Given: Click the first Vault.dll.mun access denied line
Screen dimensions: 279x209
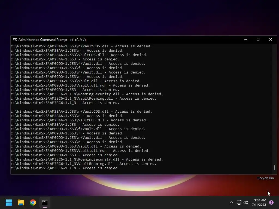Looking at the screenshot, I should coord(80,85).
